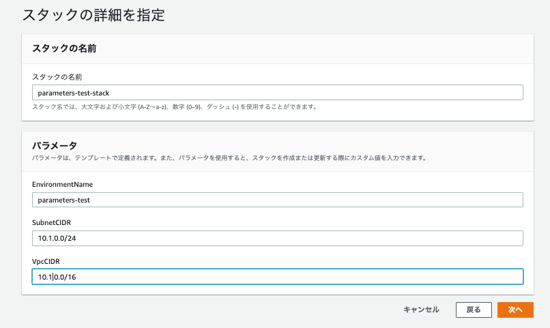The height and width of the screenshot is (328, 550).
Task: Click the stack name hint text about allowed characters
Action: point(175,107)
